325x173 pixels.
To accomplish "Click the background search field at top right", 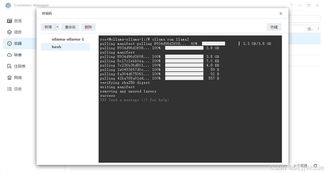I will click(x=304, y=19).
